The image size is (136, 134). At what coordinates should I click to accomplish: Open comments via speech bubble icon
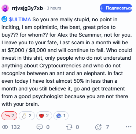point(40,127)
